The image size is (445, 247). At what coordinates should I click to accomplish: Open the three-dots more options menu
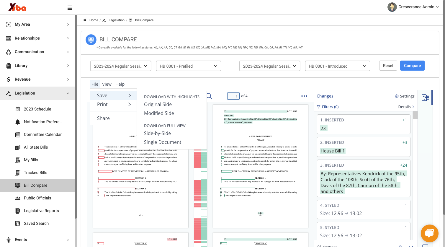pyautogui.click(x=304, y=96)
